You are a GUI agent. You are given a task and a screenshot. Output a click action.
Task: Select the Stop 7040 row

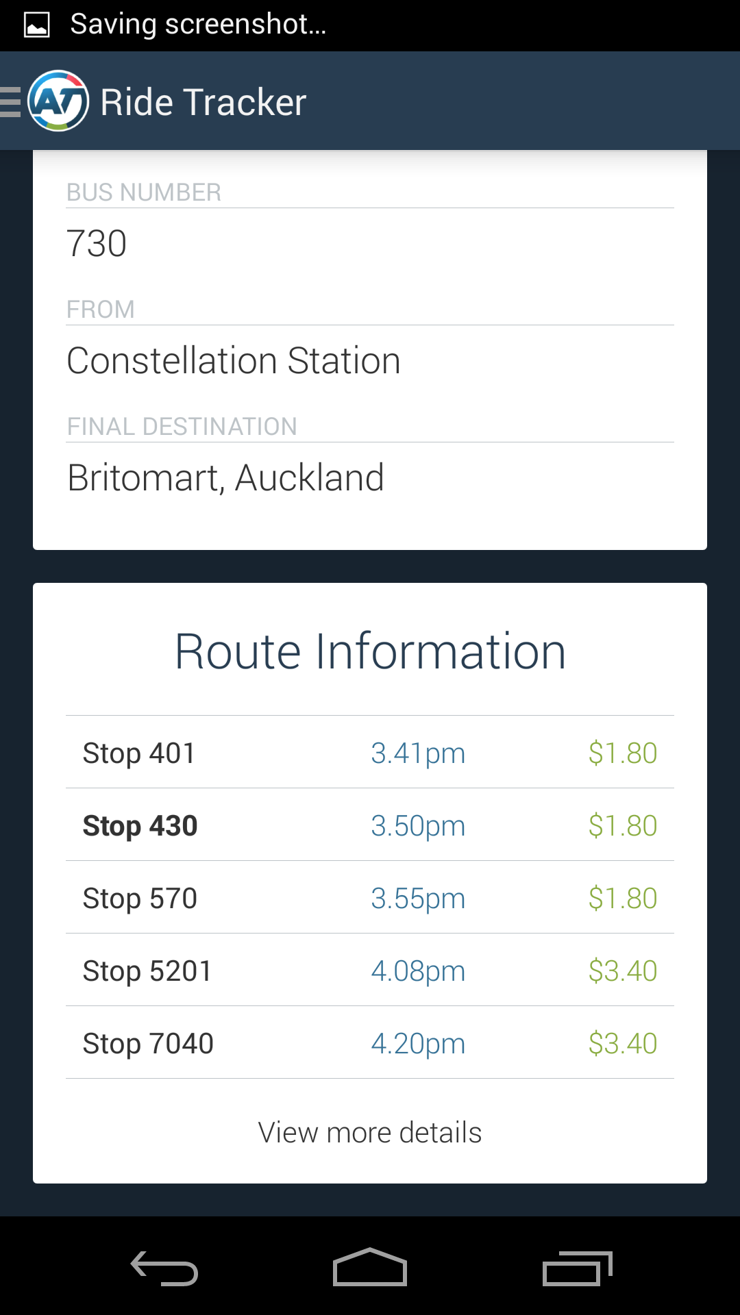[370, 1042]
